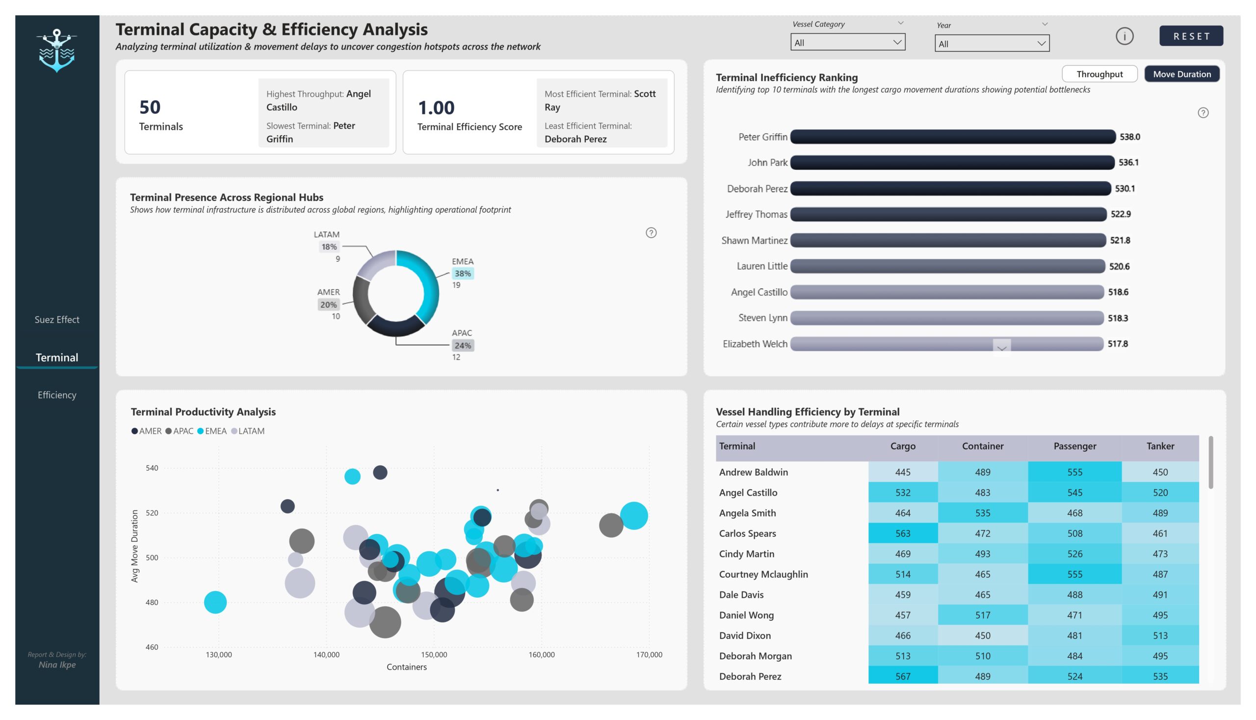Click help icon in Regional Hubs panel
Viewport: 1256px width, 720px height.
pos(651,233)
